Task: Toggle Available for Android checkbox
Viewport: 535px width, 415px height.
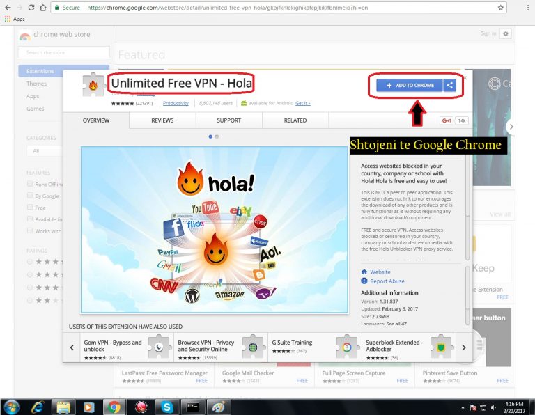Action: (x=30, y=219)
